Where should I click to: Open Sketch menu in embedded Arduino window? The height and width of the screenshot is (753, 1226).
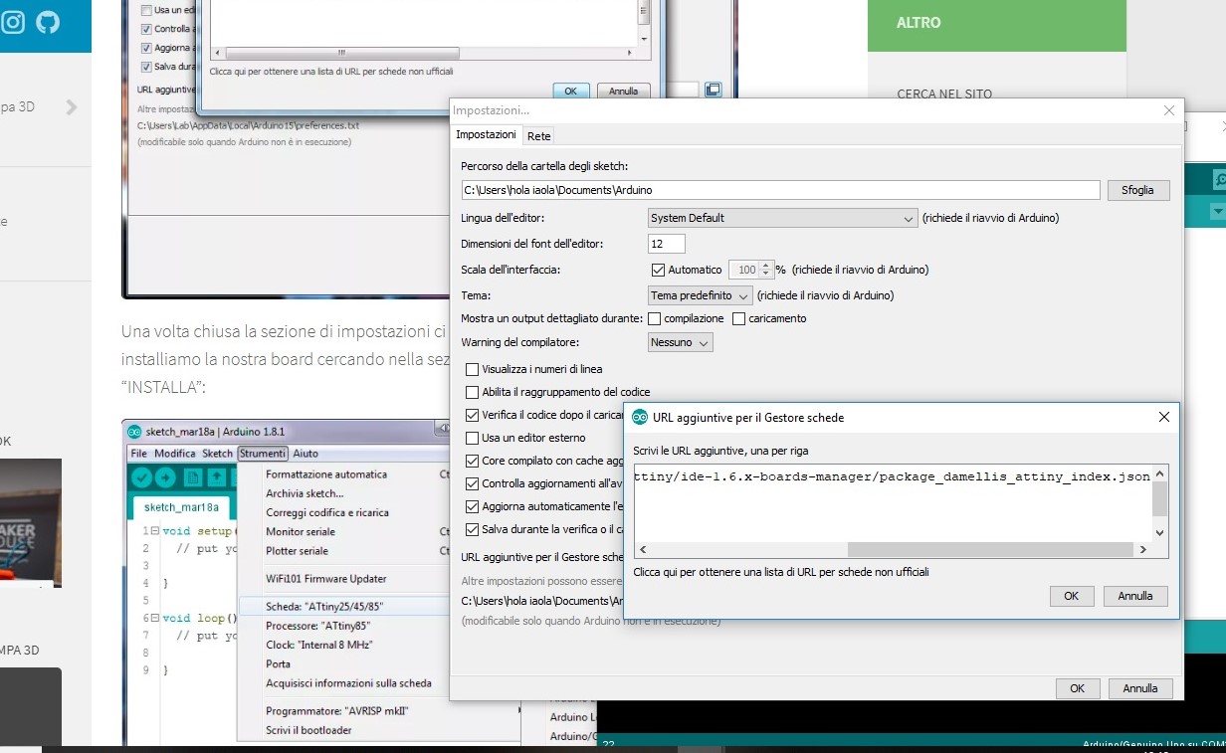click(x=217, y=454)
